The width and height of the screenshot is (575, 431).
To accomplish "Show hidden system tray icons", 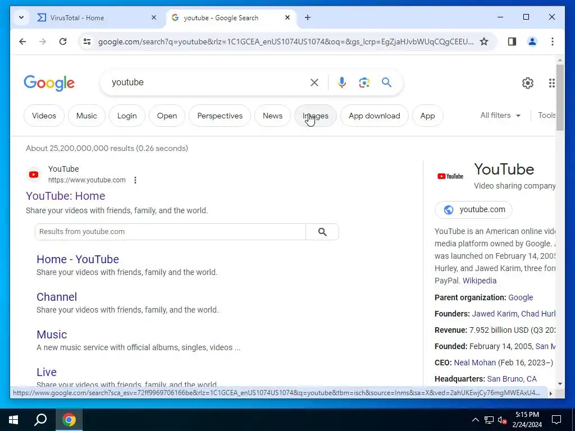I will pos(475,420).
